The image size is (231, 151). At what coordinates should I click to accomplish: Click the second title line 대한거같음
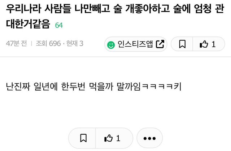pyautogui.click(x=28, y=24)
